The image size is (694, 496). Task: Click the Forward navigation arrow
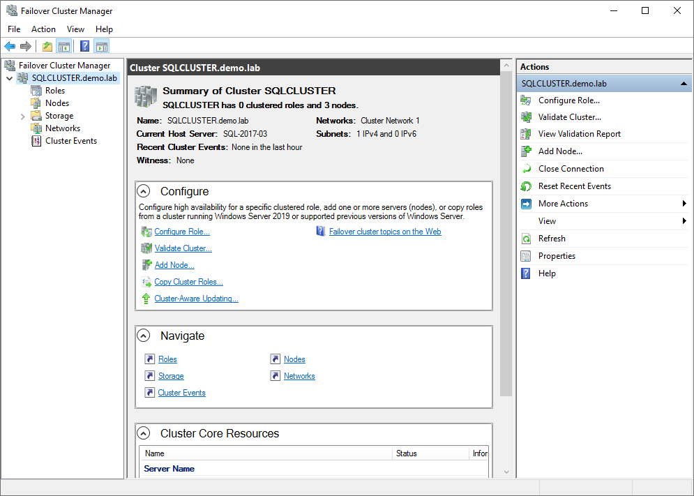coord(26,46)
